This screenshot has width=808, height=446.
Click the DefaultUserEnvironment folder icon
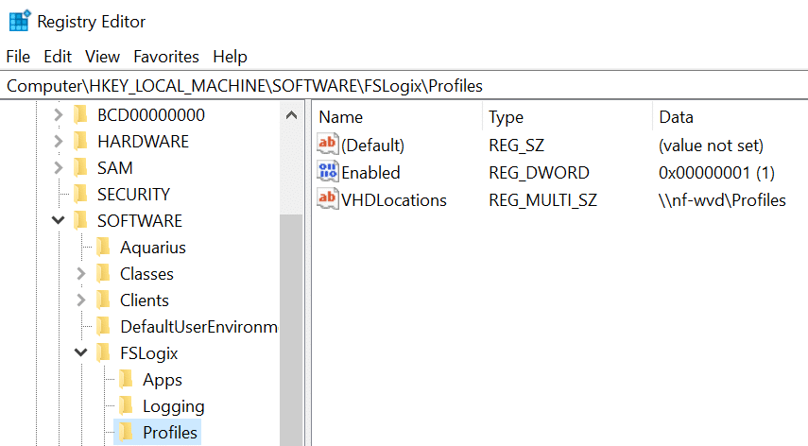tap(103, 327)
